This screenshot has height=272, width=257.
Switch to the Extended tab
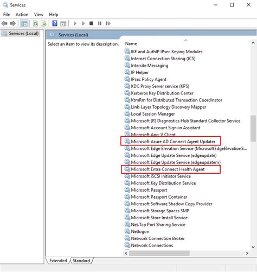pyautogui.click(x=58, y=261)
